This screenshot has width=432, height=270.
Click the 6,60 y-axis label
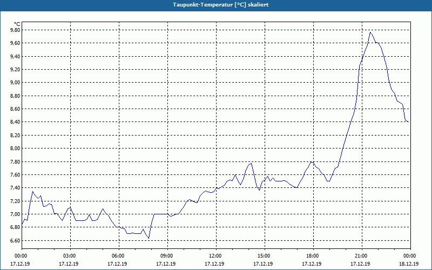pyautogui.click(x=15, y=240)
